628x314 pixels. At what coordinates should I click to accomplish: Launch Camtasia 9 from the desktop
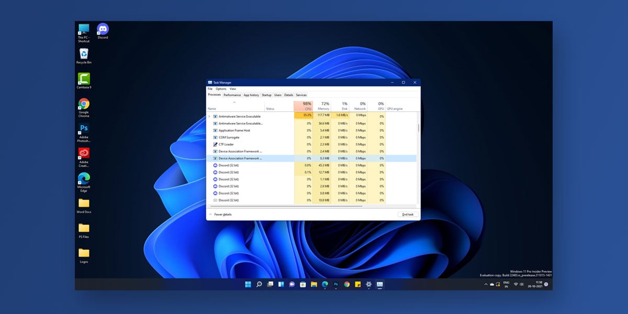[84, 81]
